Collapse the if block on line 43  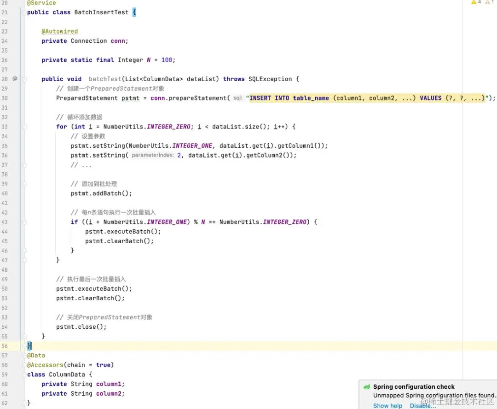coord(24,222)
